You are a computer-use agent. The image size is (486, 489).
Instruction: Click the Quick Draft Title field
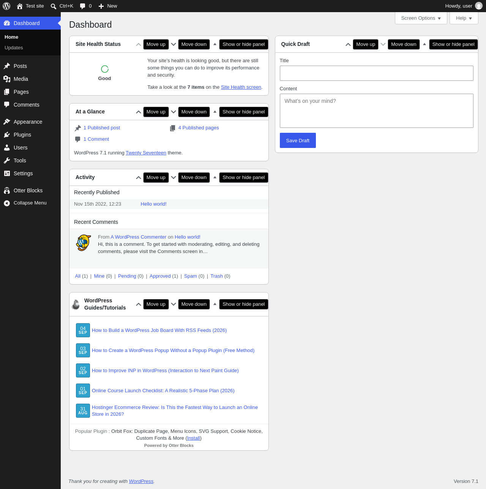pos(377,73)
